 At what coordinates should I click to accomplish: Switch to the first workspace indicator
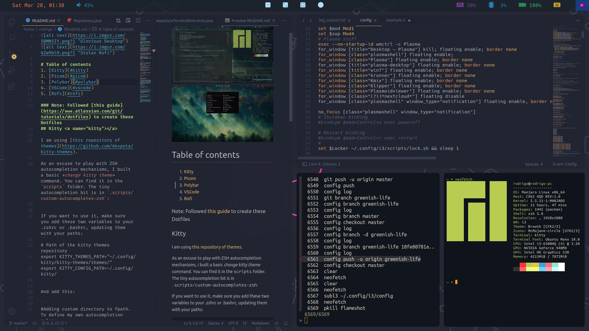[268, 5]
